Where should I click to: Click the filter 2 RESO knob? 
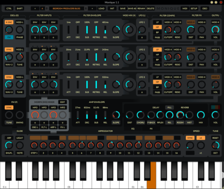click(x=177, y=57)
